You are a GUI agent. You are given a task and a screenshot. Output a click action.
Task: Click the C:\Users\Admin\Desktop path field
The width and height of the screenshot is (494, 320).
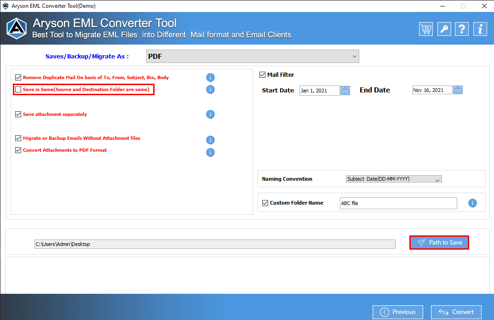(x=215, y=244)
